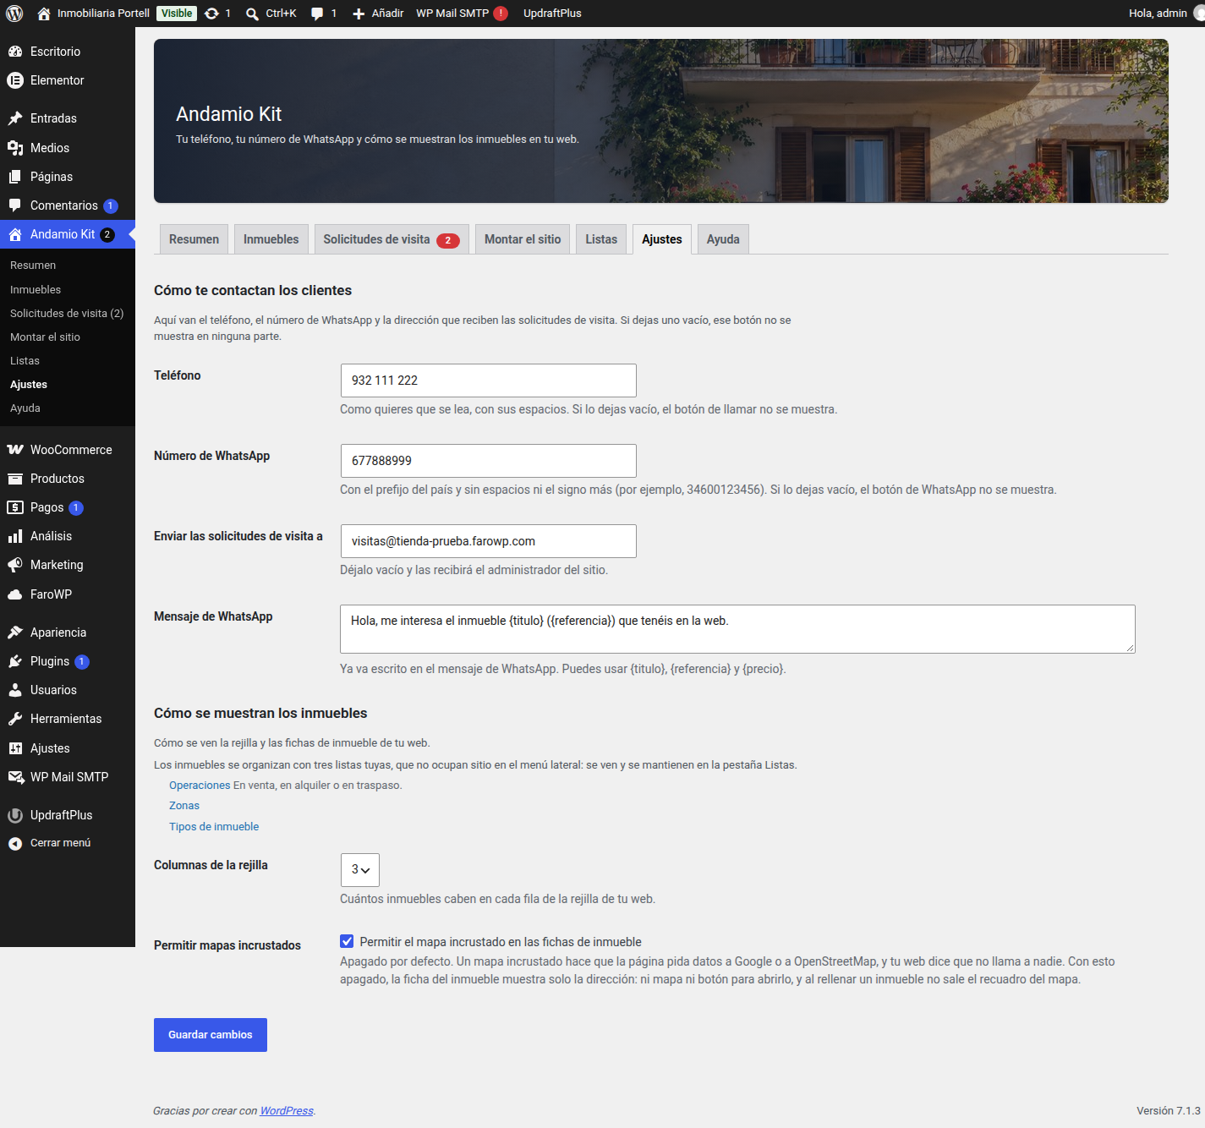This screenshot has width=1205, height=1128.
Task: Open Análisis chart icon
Action: 15,536
